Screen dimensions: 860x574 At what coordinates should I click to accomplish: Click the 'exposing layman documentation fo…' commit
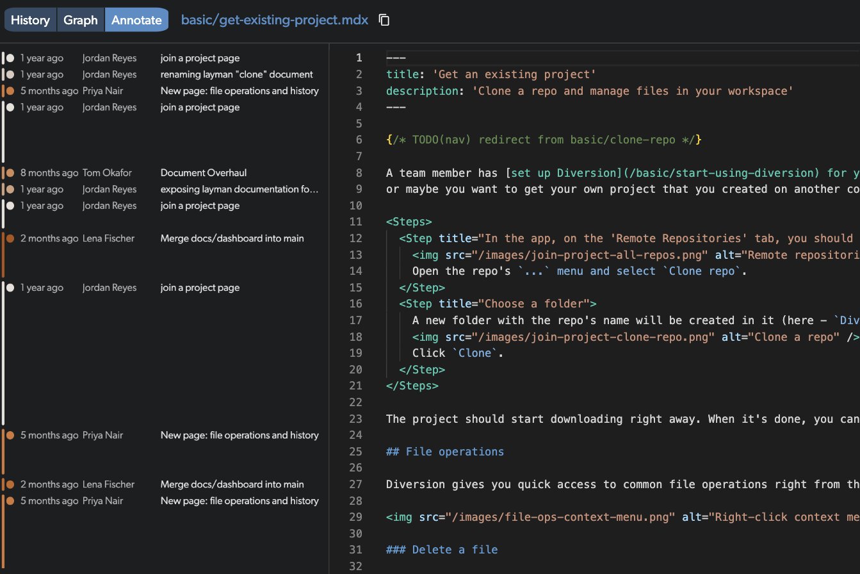pyautogui.click(x=239, y=189)
